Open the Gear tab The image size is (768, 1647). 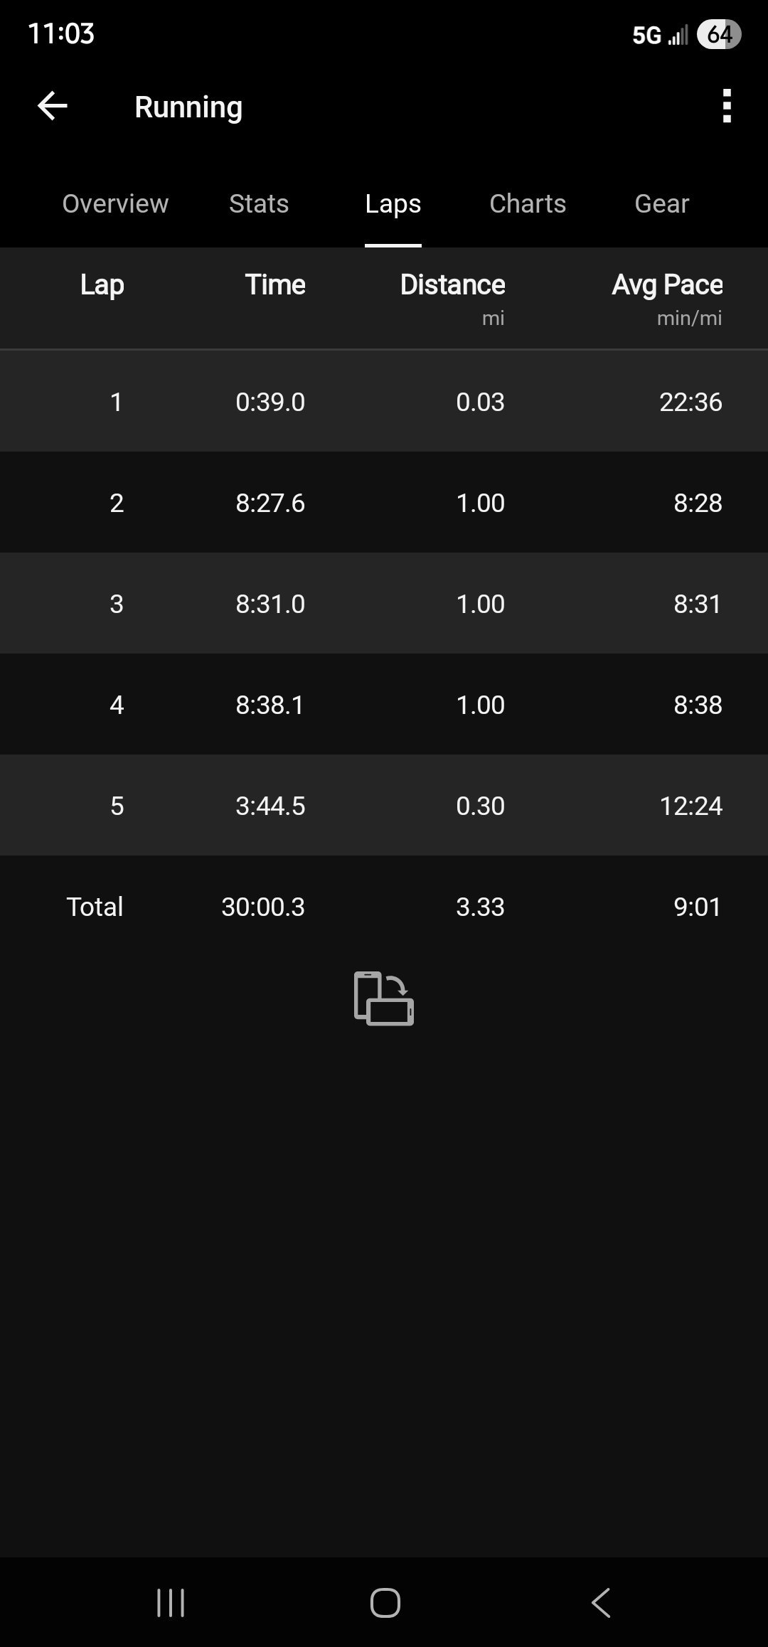pos(661,204)
